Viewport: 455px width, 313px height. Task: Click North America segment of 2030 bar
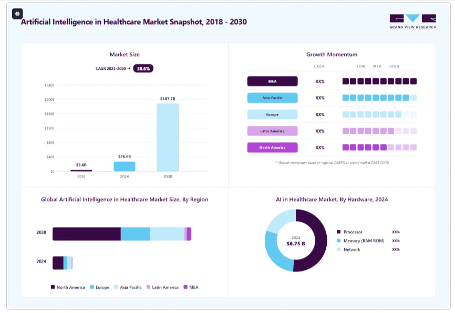pos(87,234)
